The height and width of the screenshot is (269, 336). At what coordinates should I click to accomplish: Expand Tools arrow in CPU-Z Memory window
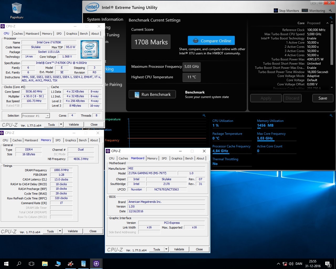60,231
